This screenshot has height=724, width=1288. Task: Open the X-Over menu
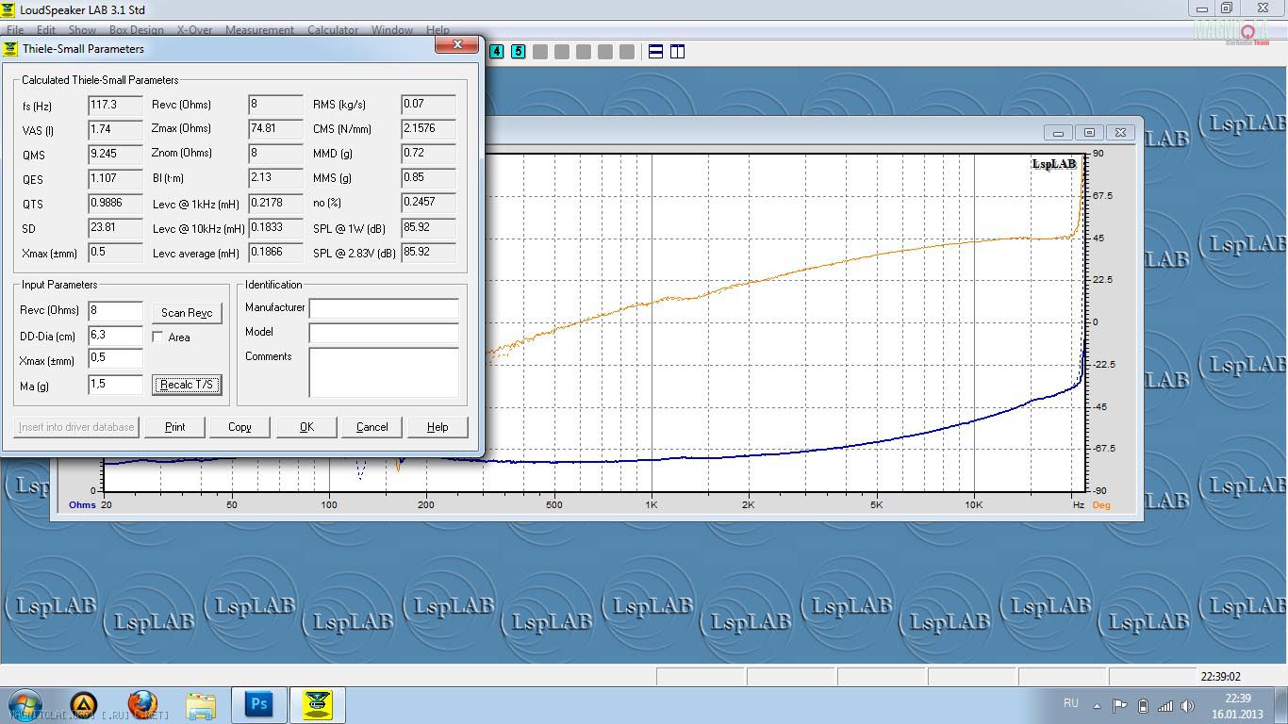tap(195, 30)
